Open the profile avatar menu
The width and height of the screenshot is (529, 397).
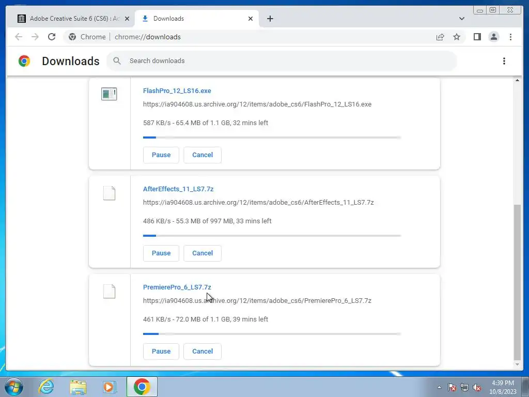(x=493, y=37)
